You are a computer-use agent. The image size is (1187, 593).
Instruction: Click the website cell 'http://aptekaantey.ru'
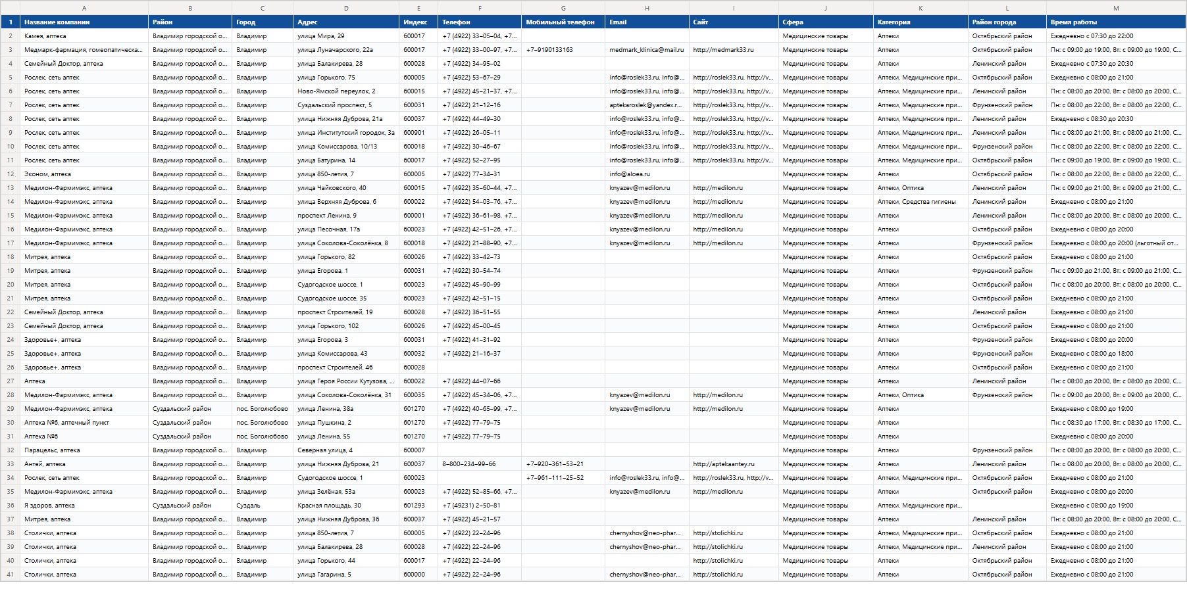(x=734, y=464)
